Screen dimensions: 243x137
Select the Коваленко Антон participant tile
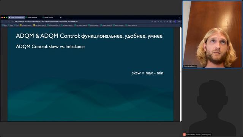[x=212, y=103]
